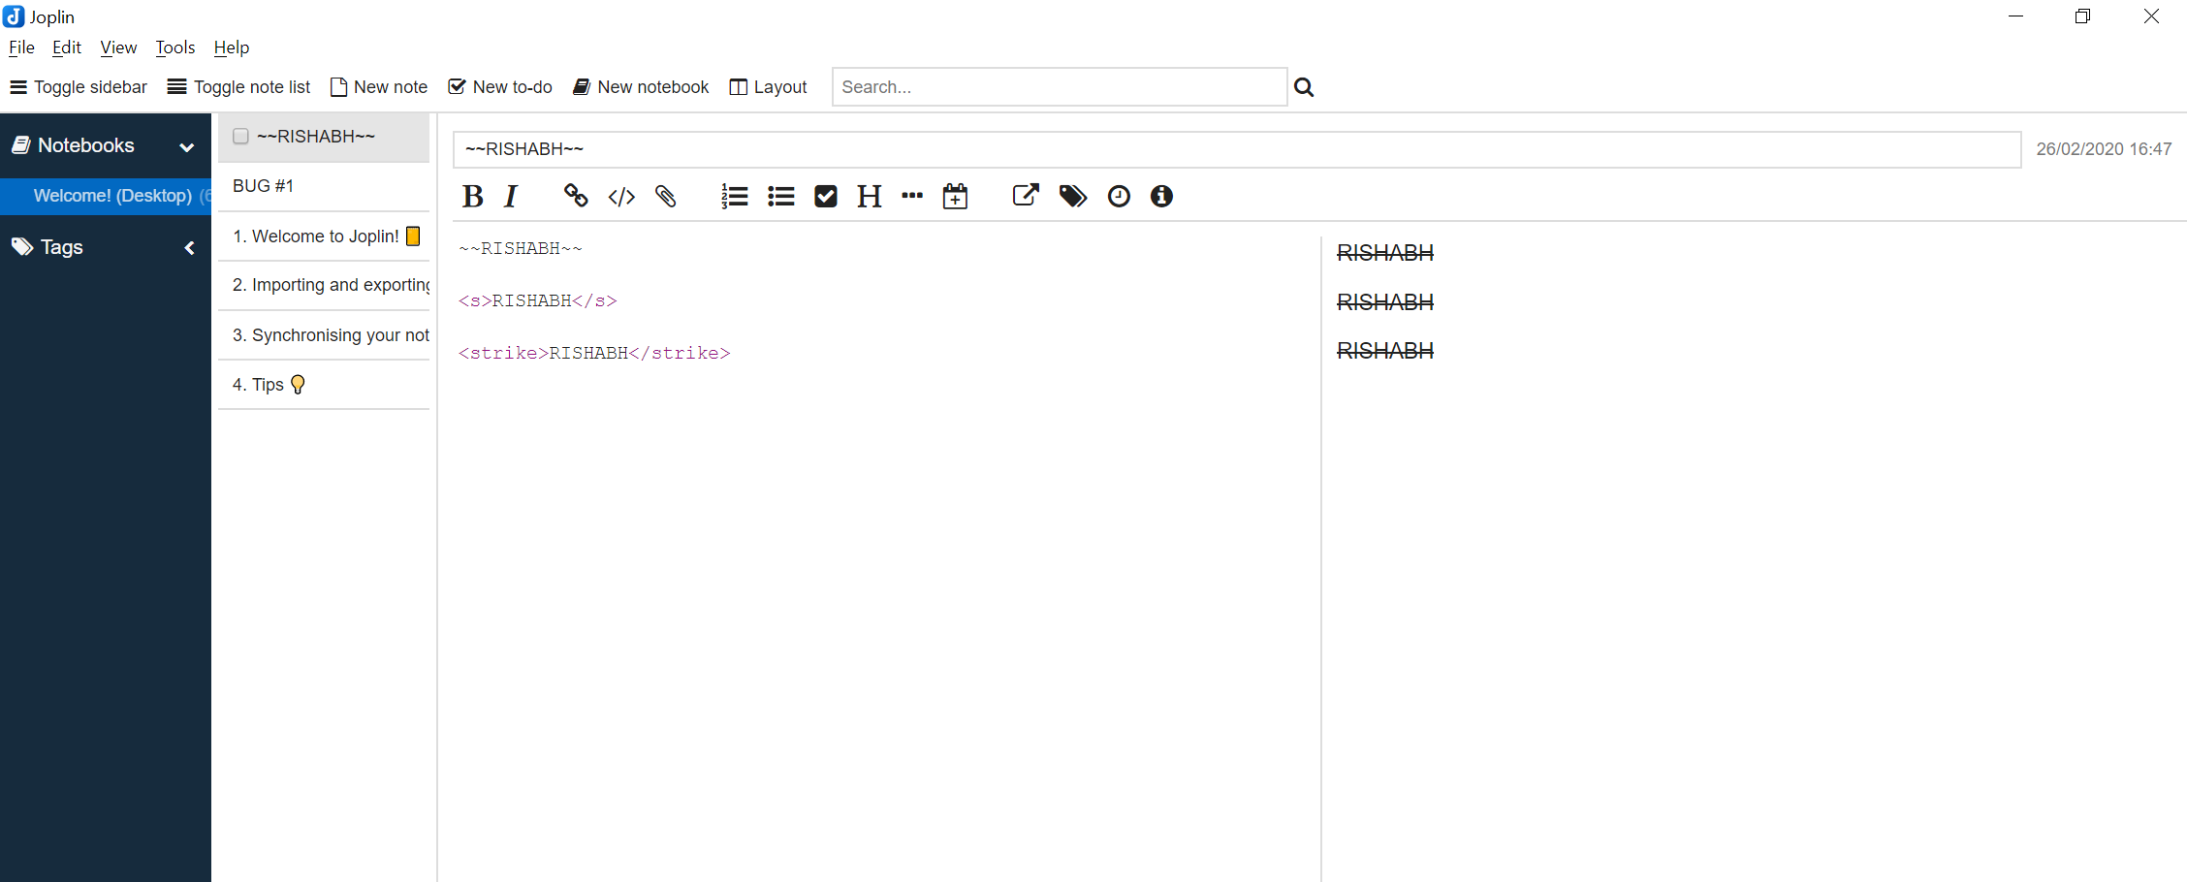
Task: Insert a hyperlink
Action: point(575,196)
